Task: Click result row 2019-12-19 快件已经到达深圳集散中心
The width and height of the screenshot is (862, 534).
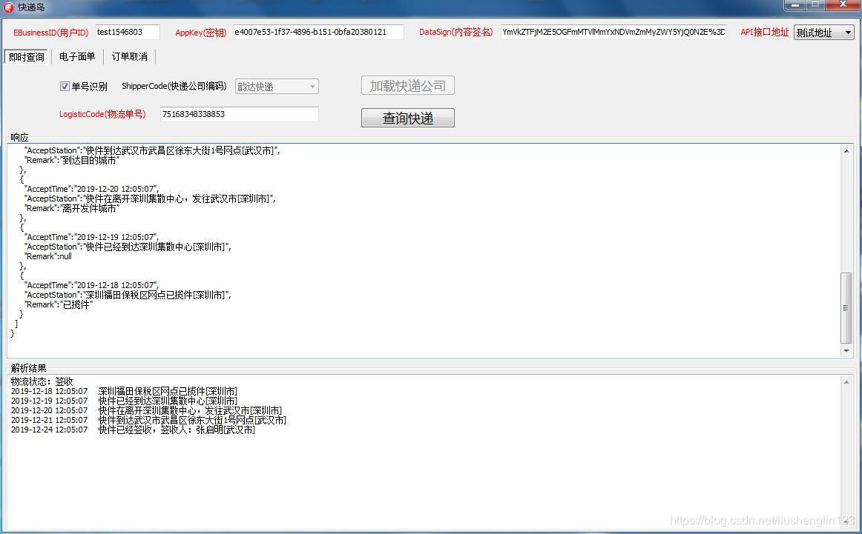Action: (x=124, y=401)
